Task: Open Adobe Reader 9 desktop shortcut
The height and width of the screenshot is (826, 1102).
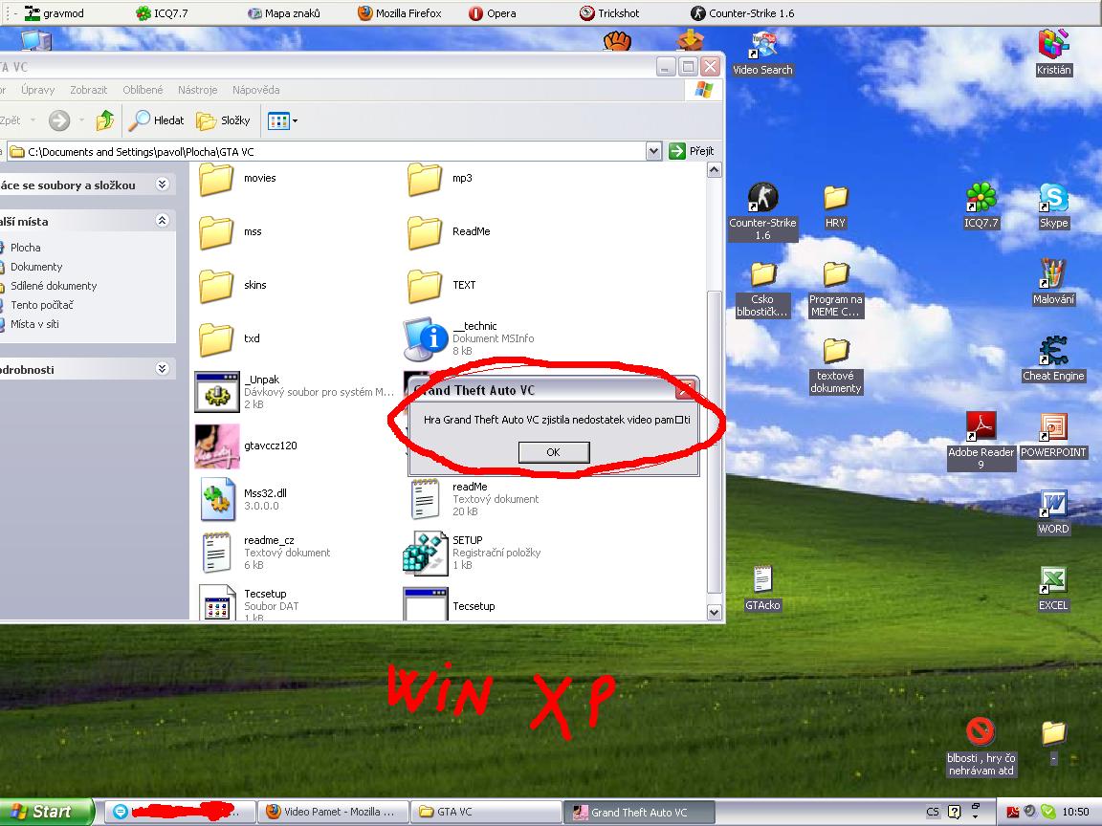Action: pos(981,440)
